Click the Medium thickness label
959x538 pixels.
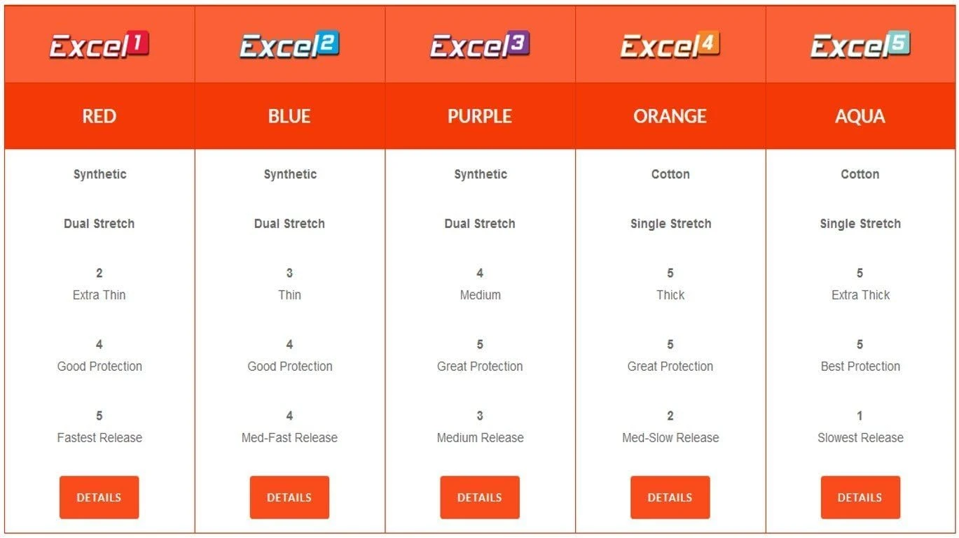click(480, 295)
